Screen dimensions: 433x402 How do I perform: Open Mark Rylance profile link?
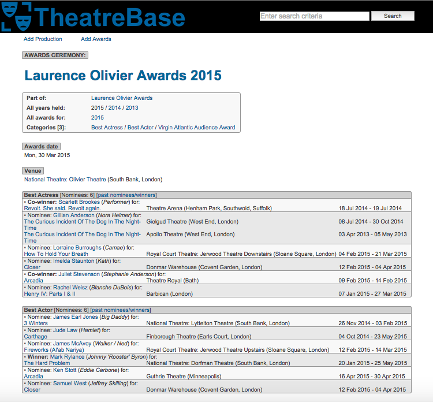click(67, 357)
